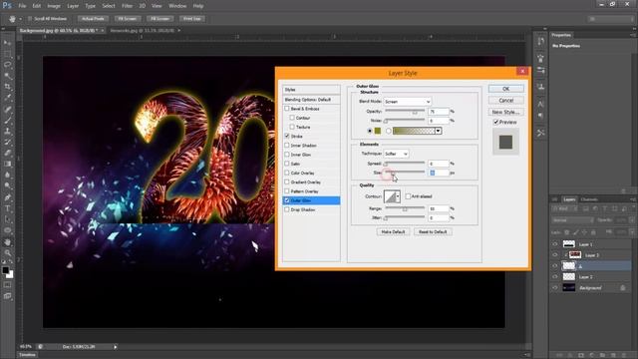Select the Blur tool

7,176
